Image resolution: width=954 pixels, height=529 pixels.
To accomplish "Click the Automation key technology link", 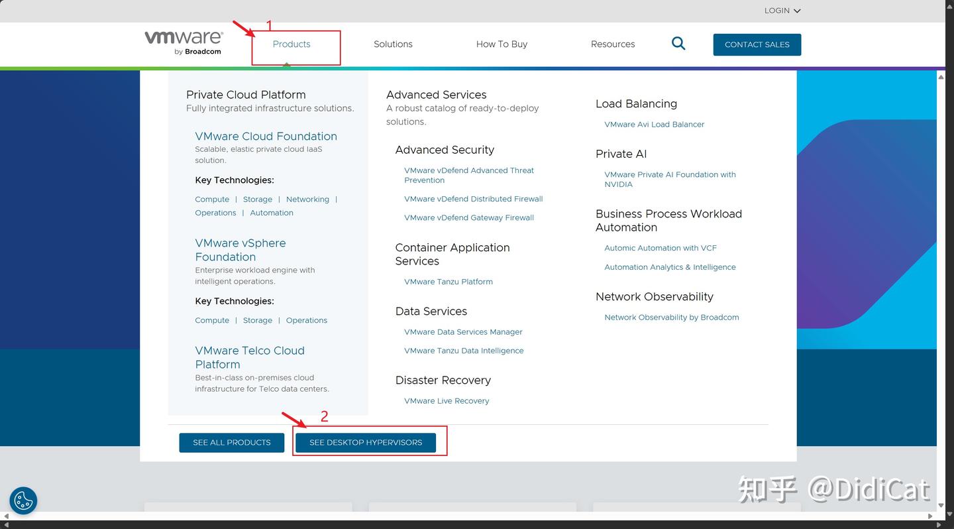I will pos(272,213).
